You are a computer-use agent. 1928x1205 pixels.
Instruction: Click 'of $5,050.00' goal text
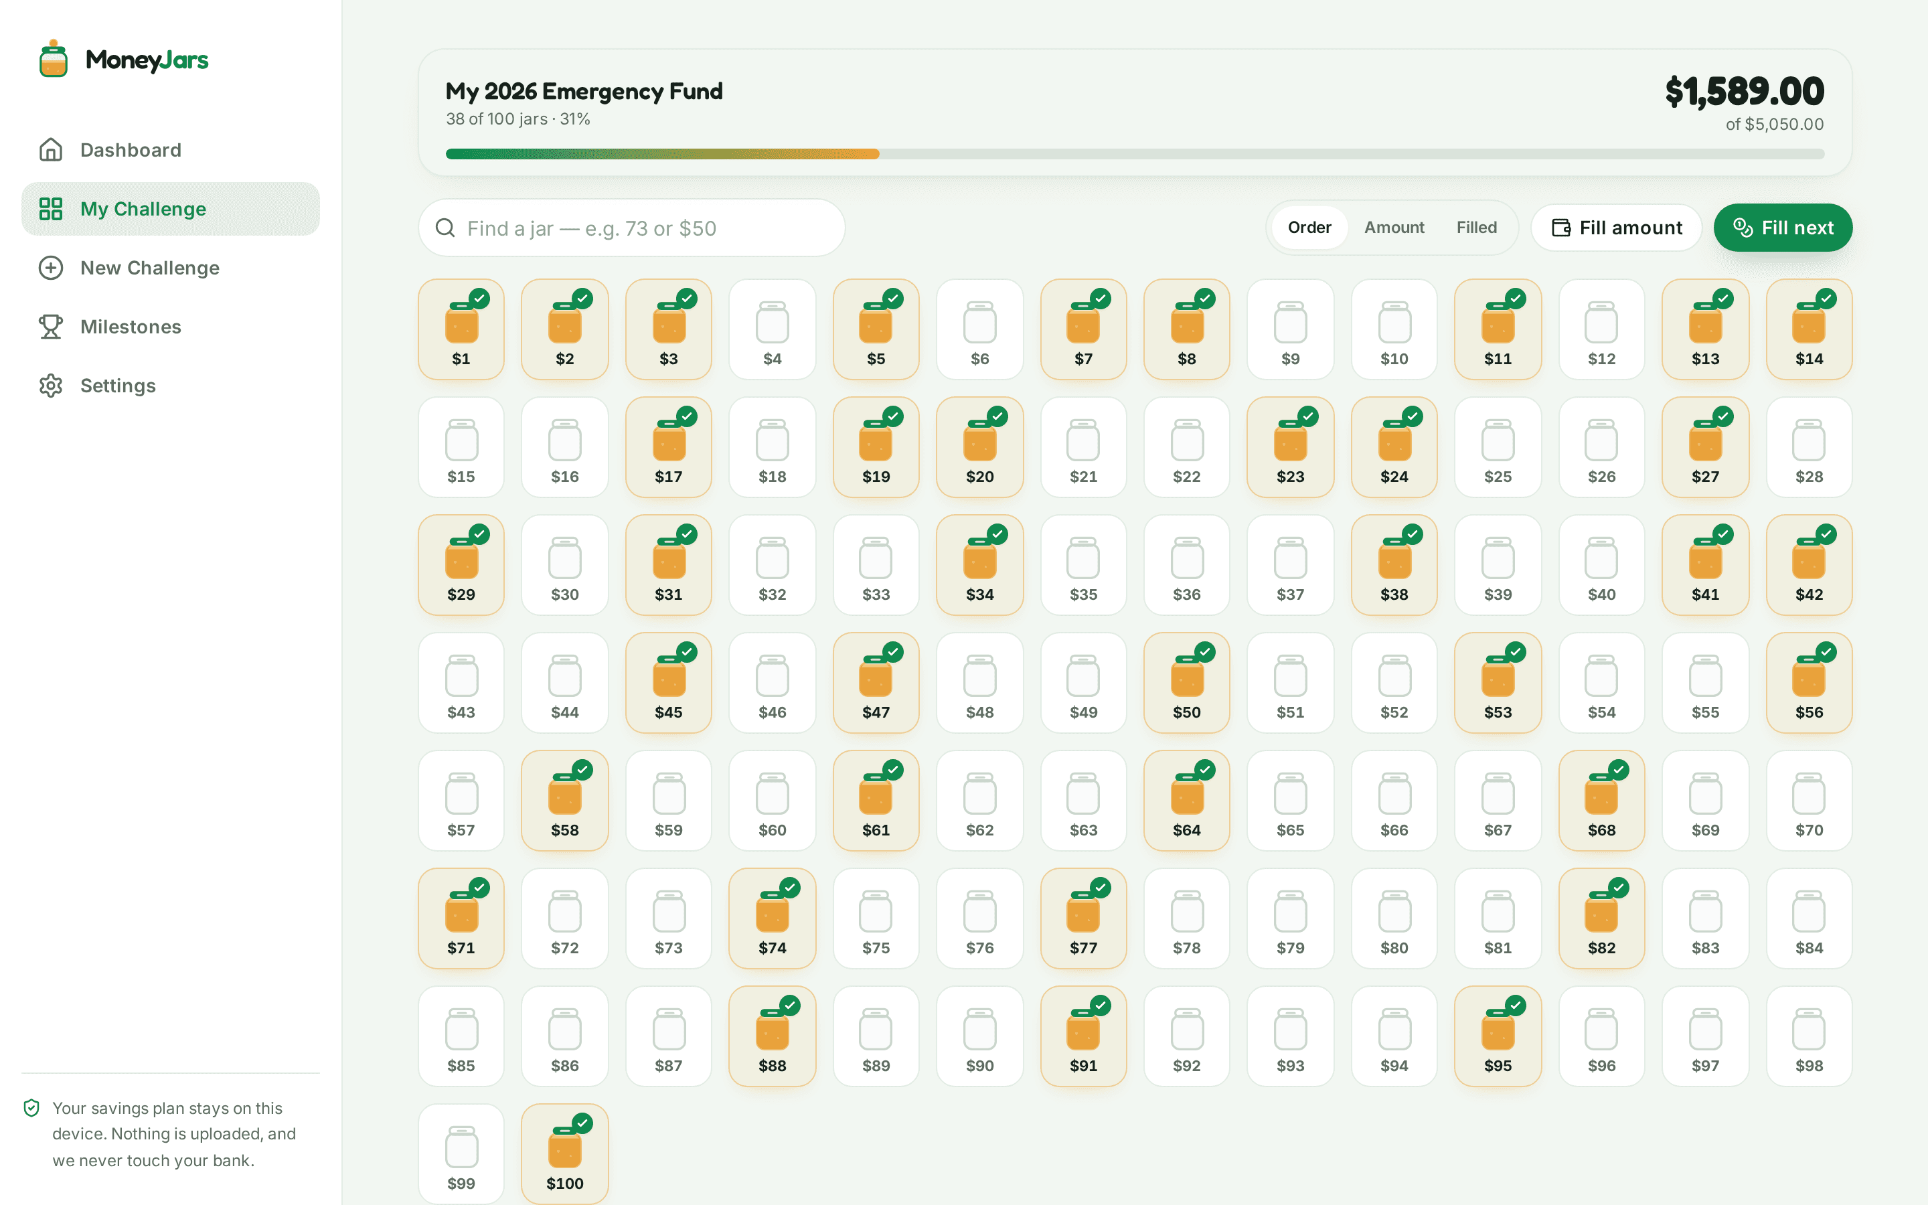1775,125
